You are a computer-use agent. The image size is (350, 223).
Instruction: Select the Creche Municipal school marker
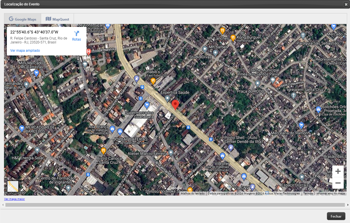(273, 80)
